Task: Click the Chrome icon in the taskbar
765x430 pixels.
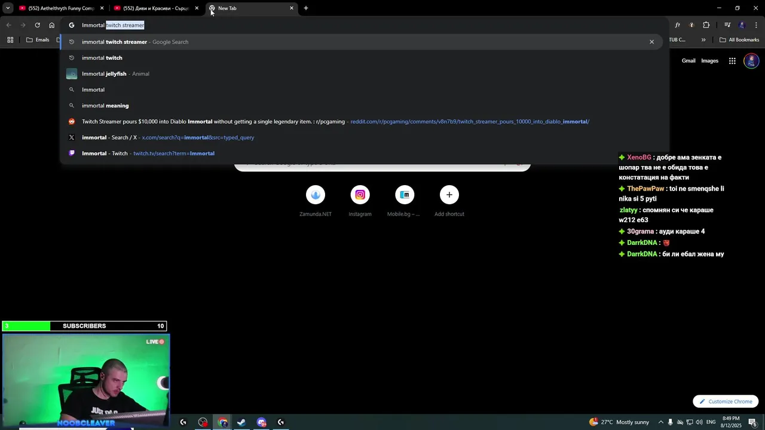Action: click(223, 422)
